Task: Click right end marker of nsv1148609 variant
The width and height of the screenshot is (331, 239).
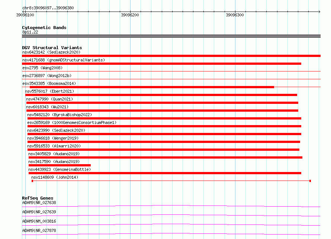Action: pos(310,181)
